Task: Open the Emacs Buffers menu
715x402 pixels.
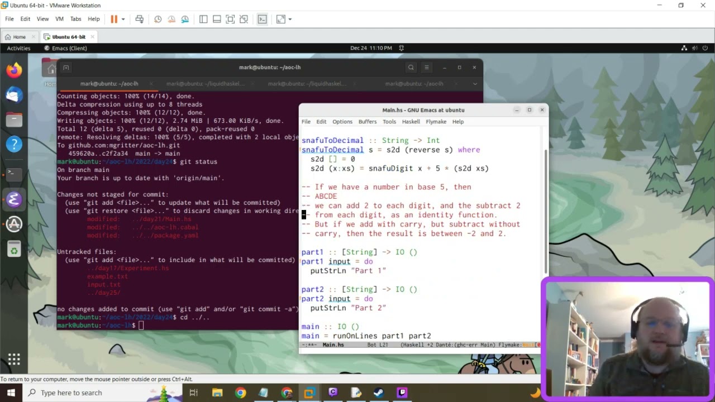Action: pyautogui.click(x=368, y=122)
